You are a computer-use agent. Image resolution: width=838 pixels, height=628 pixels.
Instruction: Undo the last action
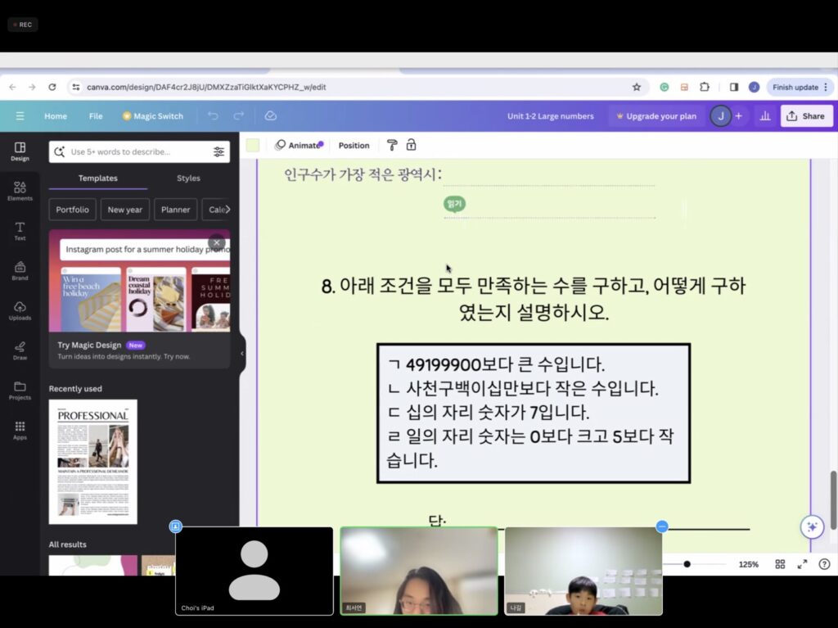[214, 116]
